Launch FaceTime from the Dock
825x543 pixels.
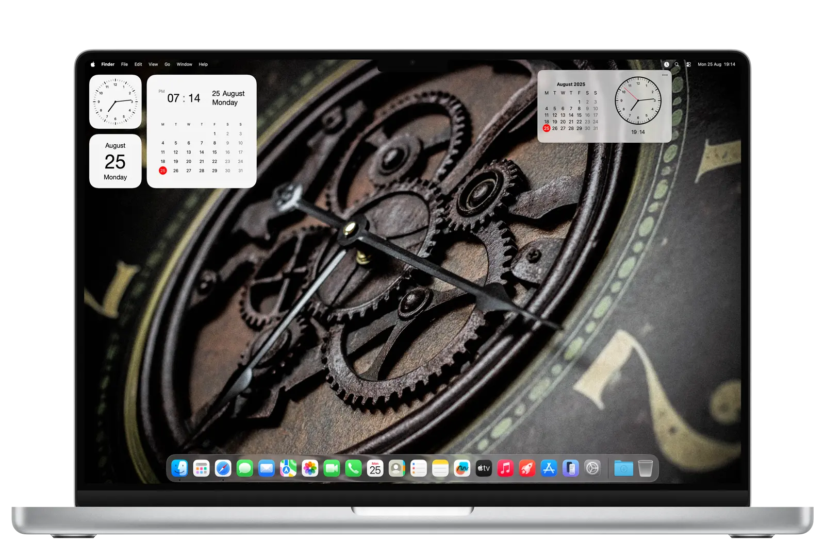tap(332, 468)
